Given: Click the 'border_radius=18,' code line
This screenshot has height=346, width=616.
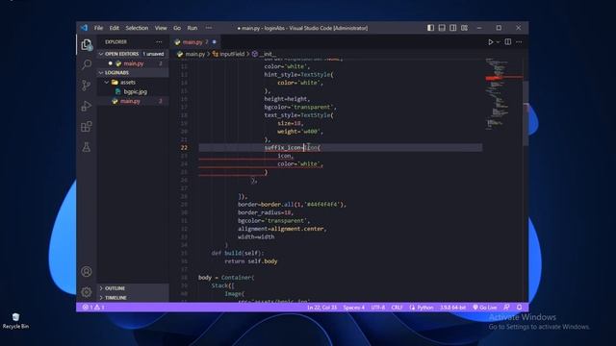Looking at the screenshot, I should (266, 212).
